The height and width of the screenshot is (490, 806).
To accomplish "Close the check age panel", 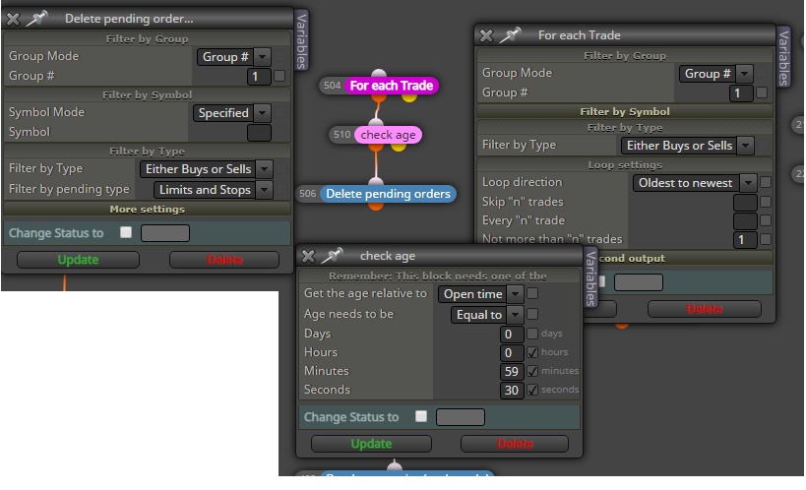I will click(308, 256).
